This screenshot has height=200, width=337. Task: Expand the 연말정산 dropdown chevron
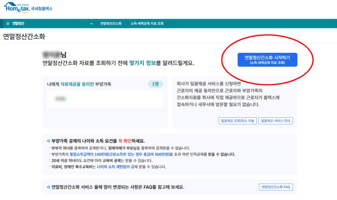91,24
